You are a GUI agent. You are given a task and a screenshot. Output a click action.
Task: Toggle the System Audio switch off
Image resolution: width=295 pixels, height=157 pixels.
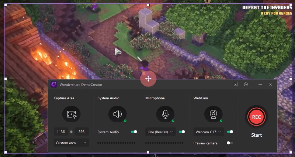(x=134, y=132)
